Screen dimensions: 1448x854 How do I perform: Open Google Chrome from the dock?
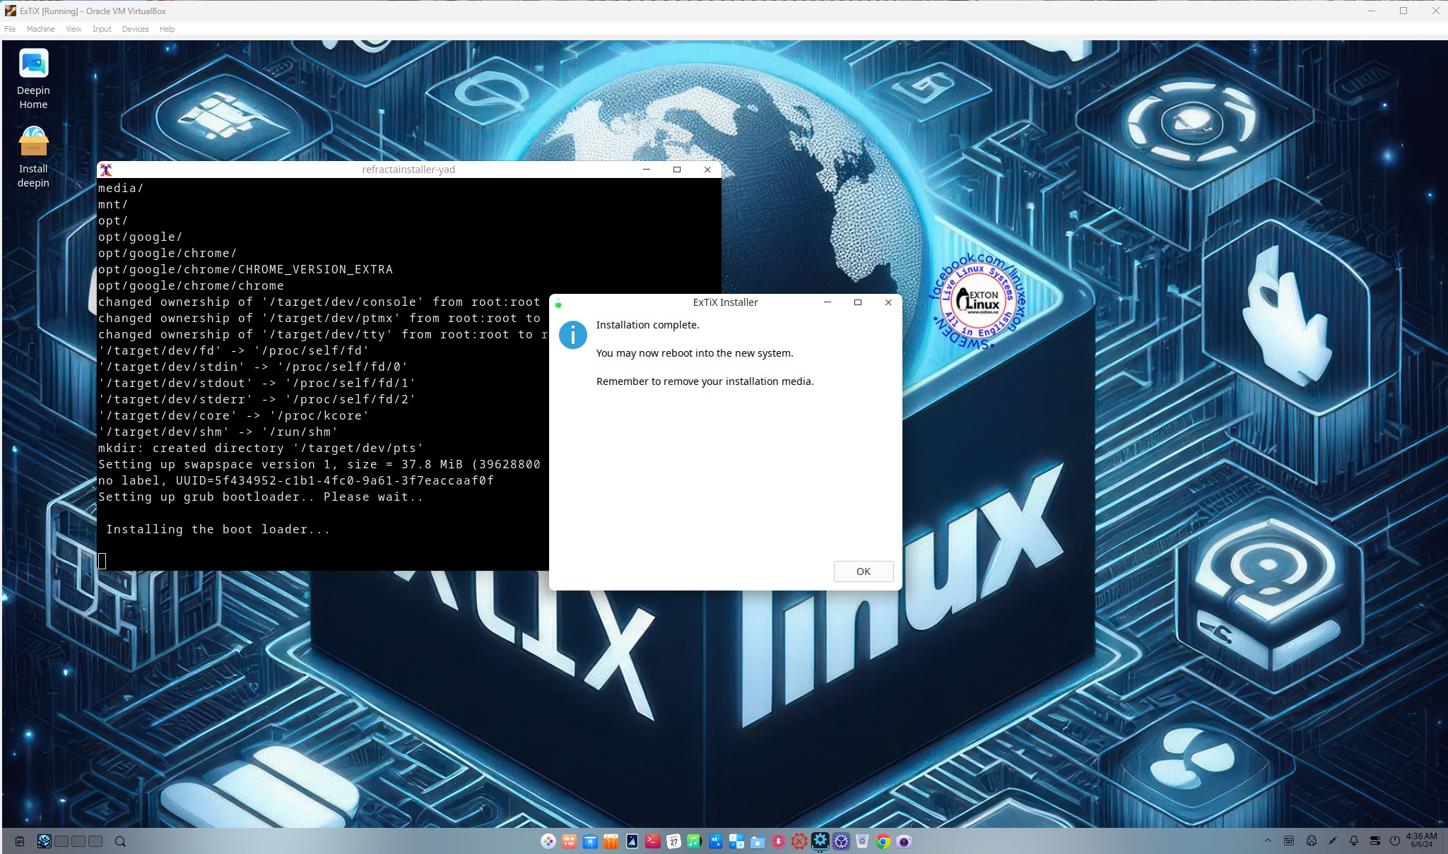pyautogui.click(x=883, y=841)
